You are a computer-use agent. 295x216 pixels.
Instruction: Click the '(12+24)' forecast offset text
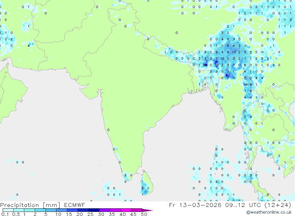(x=278, y=205)
